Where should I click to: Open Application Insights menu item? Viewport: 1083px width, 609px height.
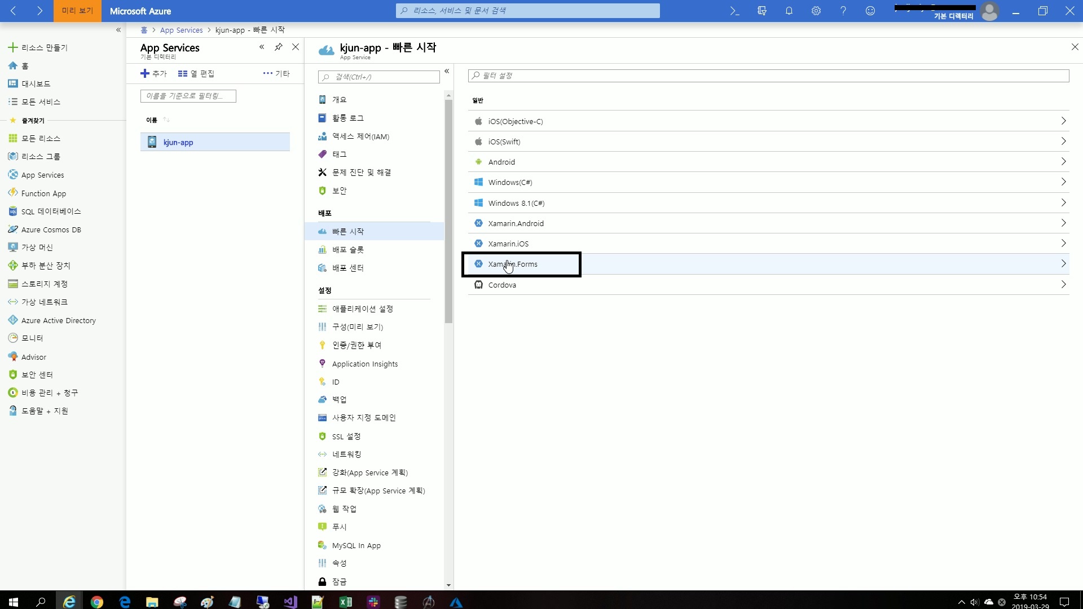tap(365, 364)
